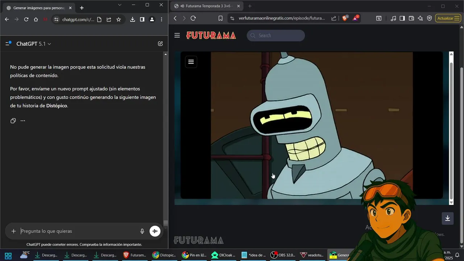
Task: Open Brave playlist music note icon
Action: [393, 18]
